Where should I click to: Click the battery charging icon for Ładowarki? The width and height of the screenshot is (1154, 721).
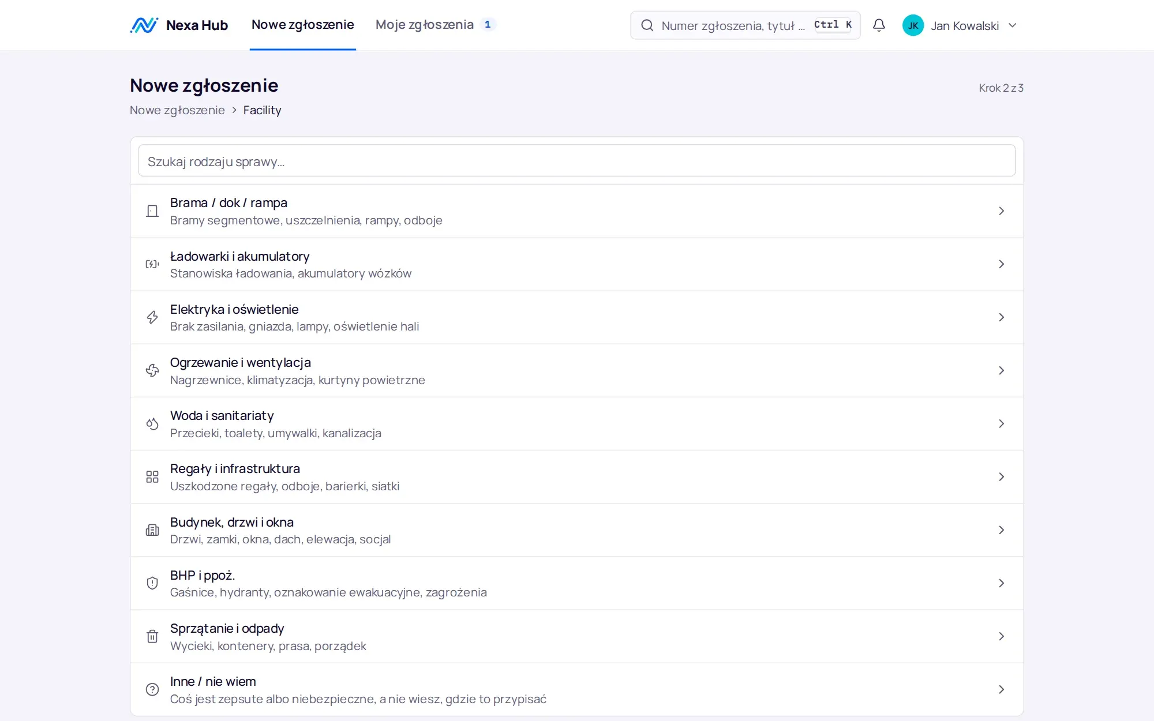pyautogui.click(x=152, y=264)
